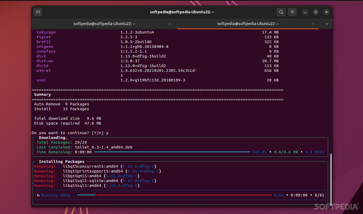The height and width of the screenshot is (214, 363).
Task: Click the 322 KB size value
Action: pos(271,42)
